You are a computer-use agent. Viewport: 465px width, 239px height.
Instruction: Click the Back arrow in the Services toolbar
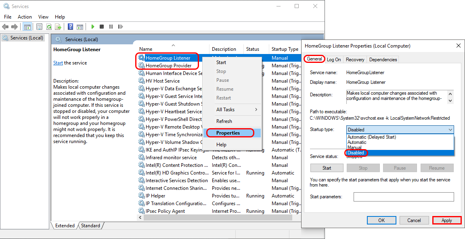pos(5,27)
